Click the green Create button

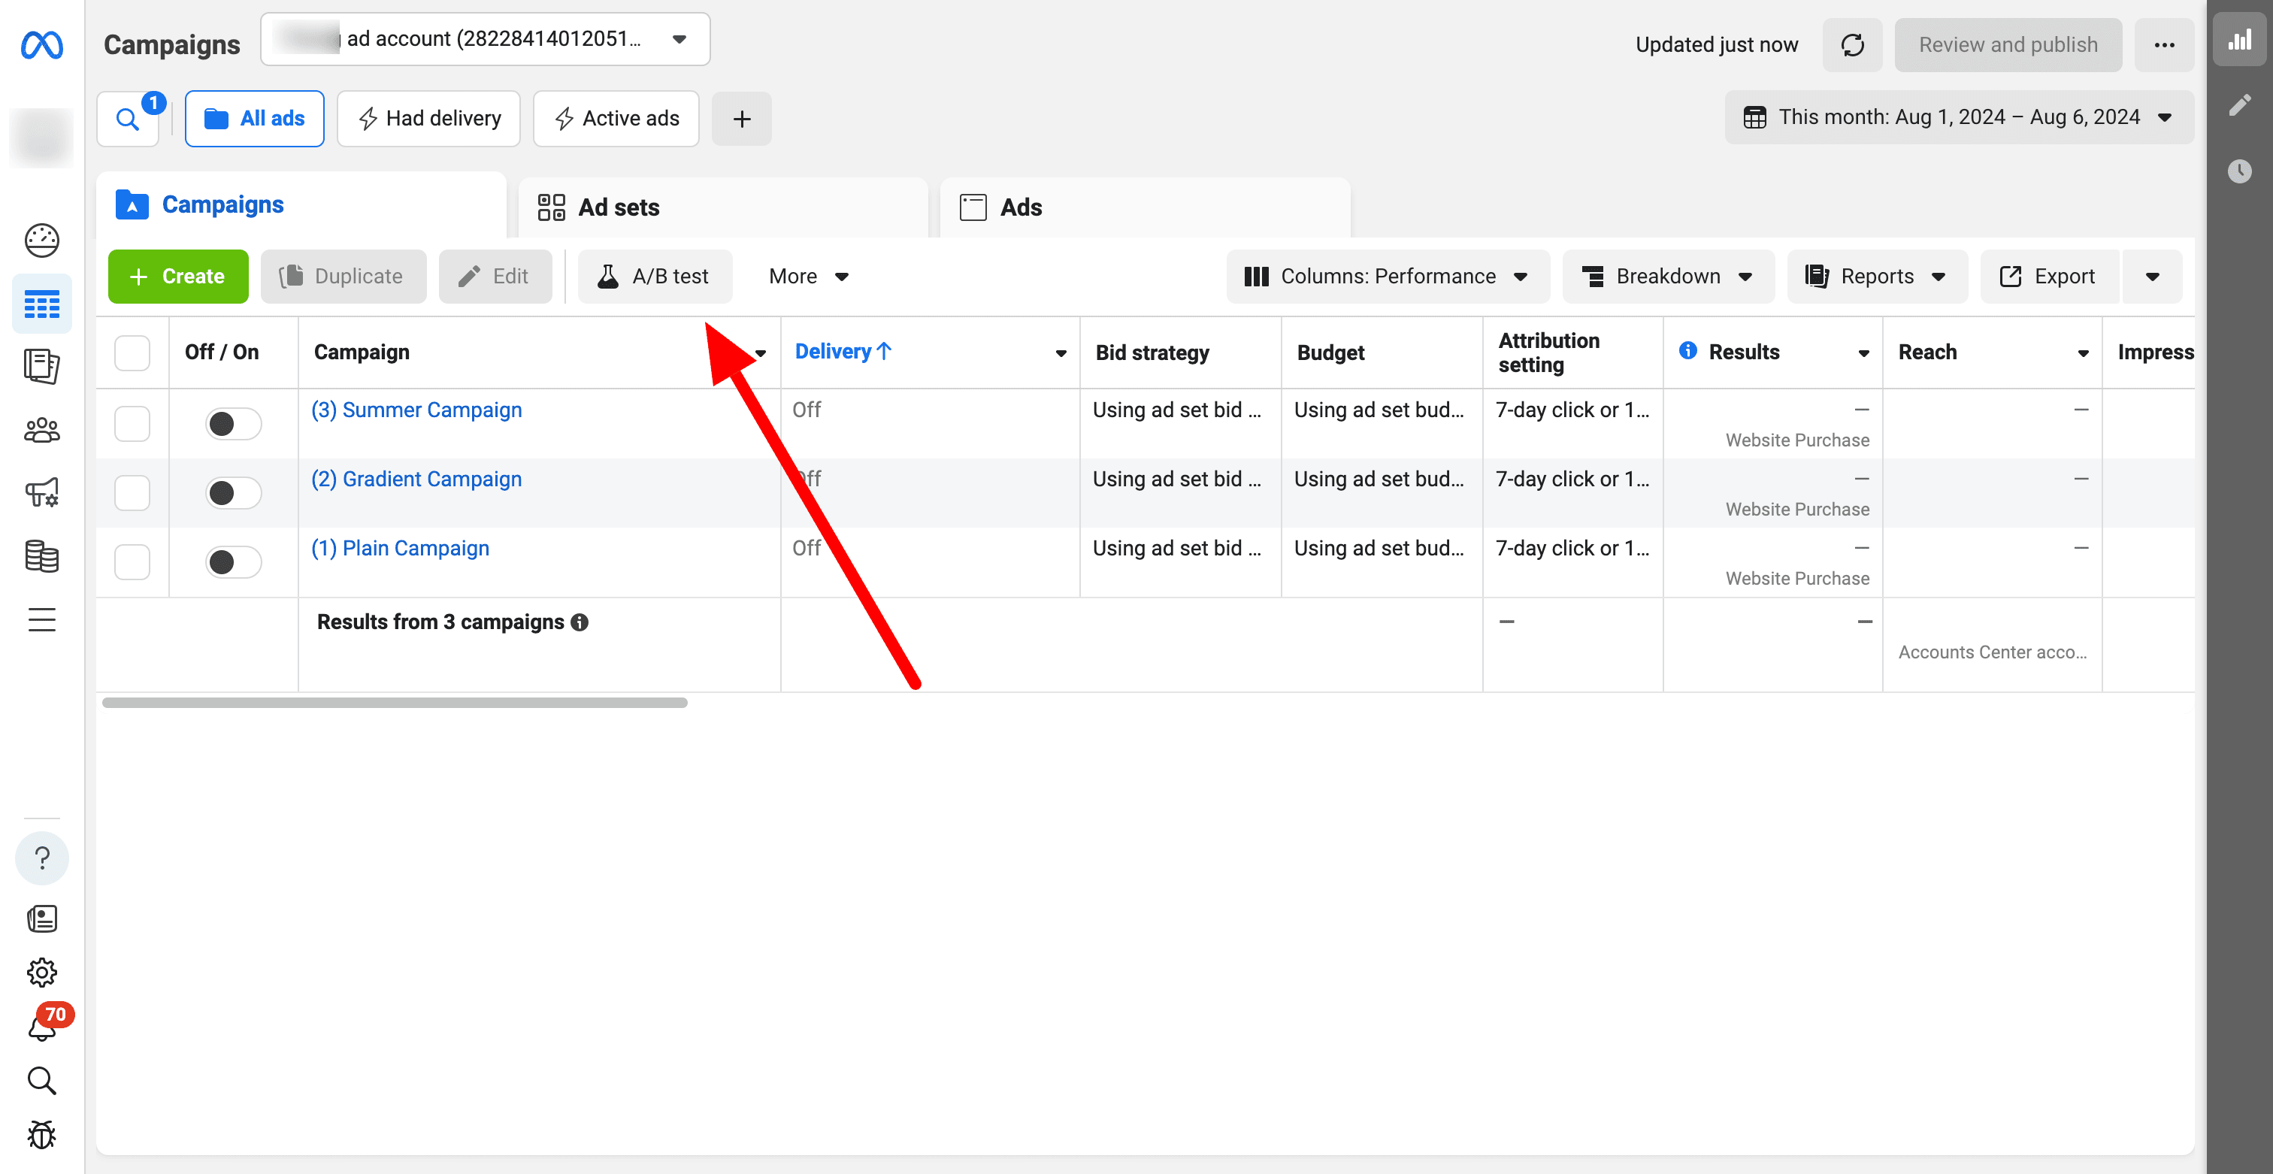(177, 277)
